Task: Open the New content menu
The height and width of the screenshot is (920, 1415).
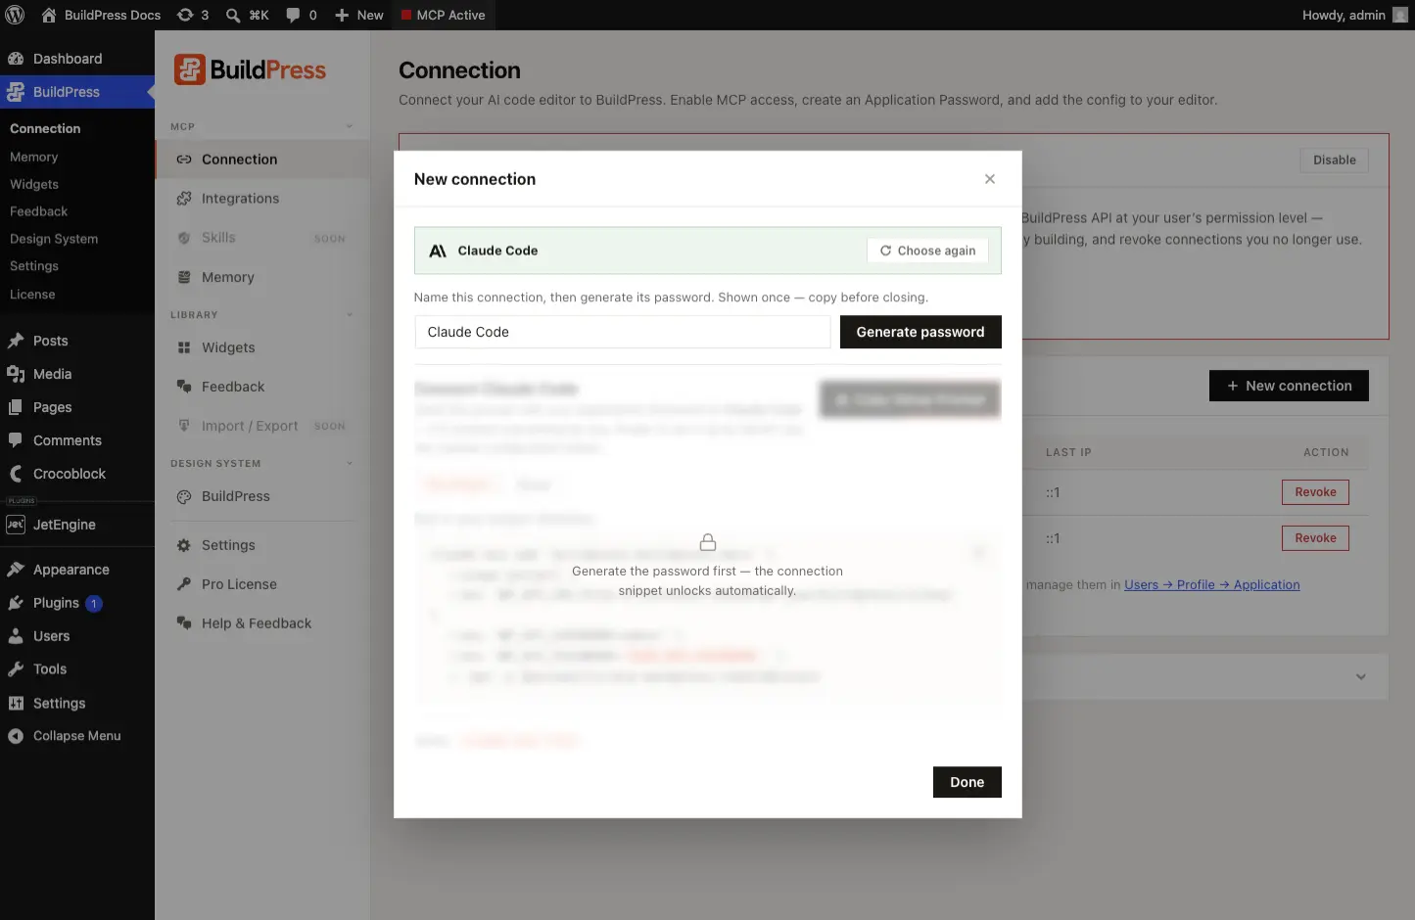Action: [x=359, y=15]
